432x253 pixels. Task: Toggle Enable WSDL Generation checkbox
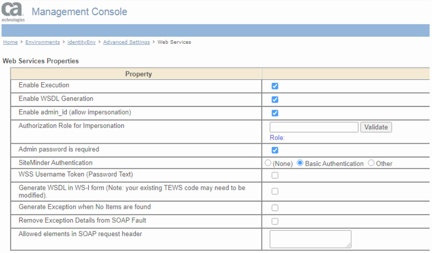click(x=275, y=99)
